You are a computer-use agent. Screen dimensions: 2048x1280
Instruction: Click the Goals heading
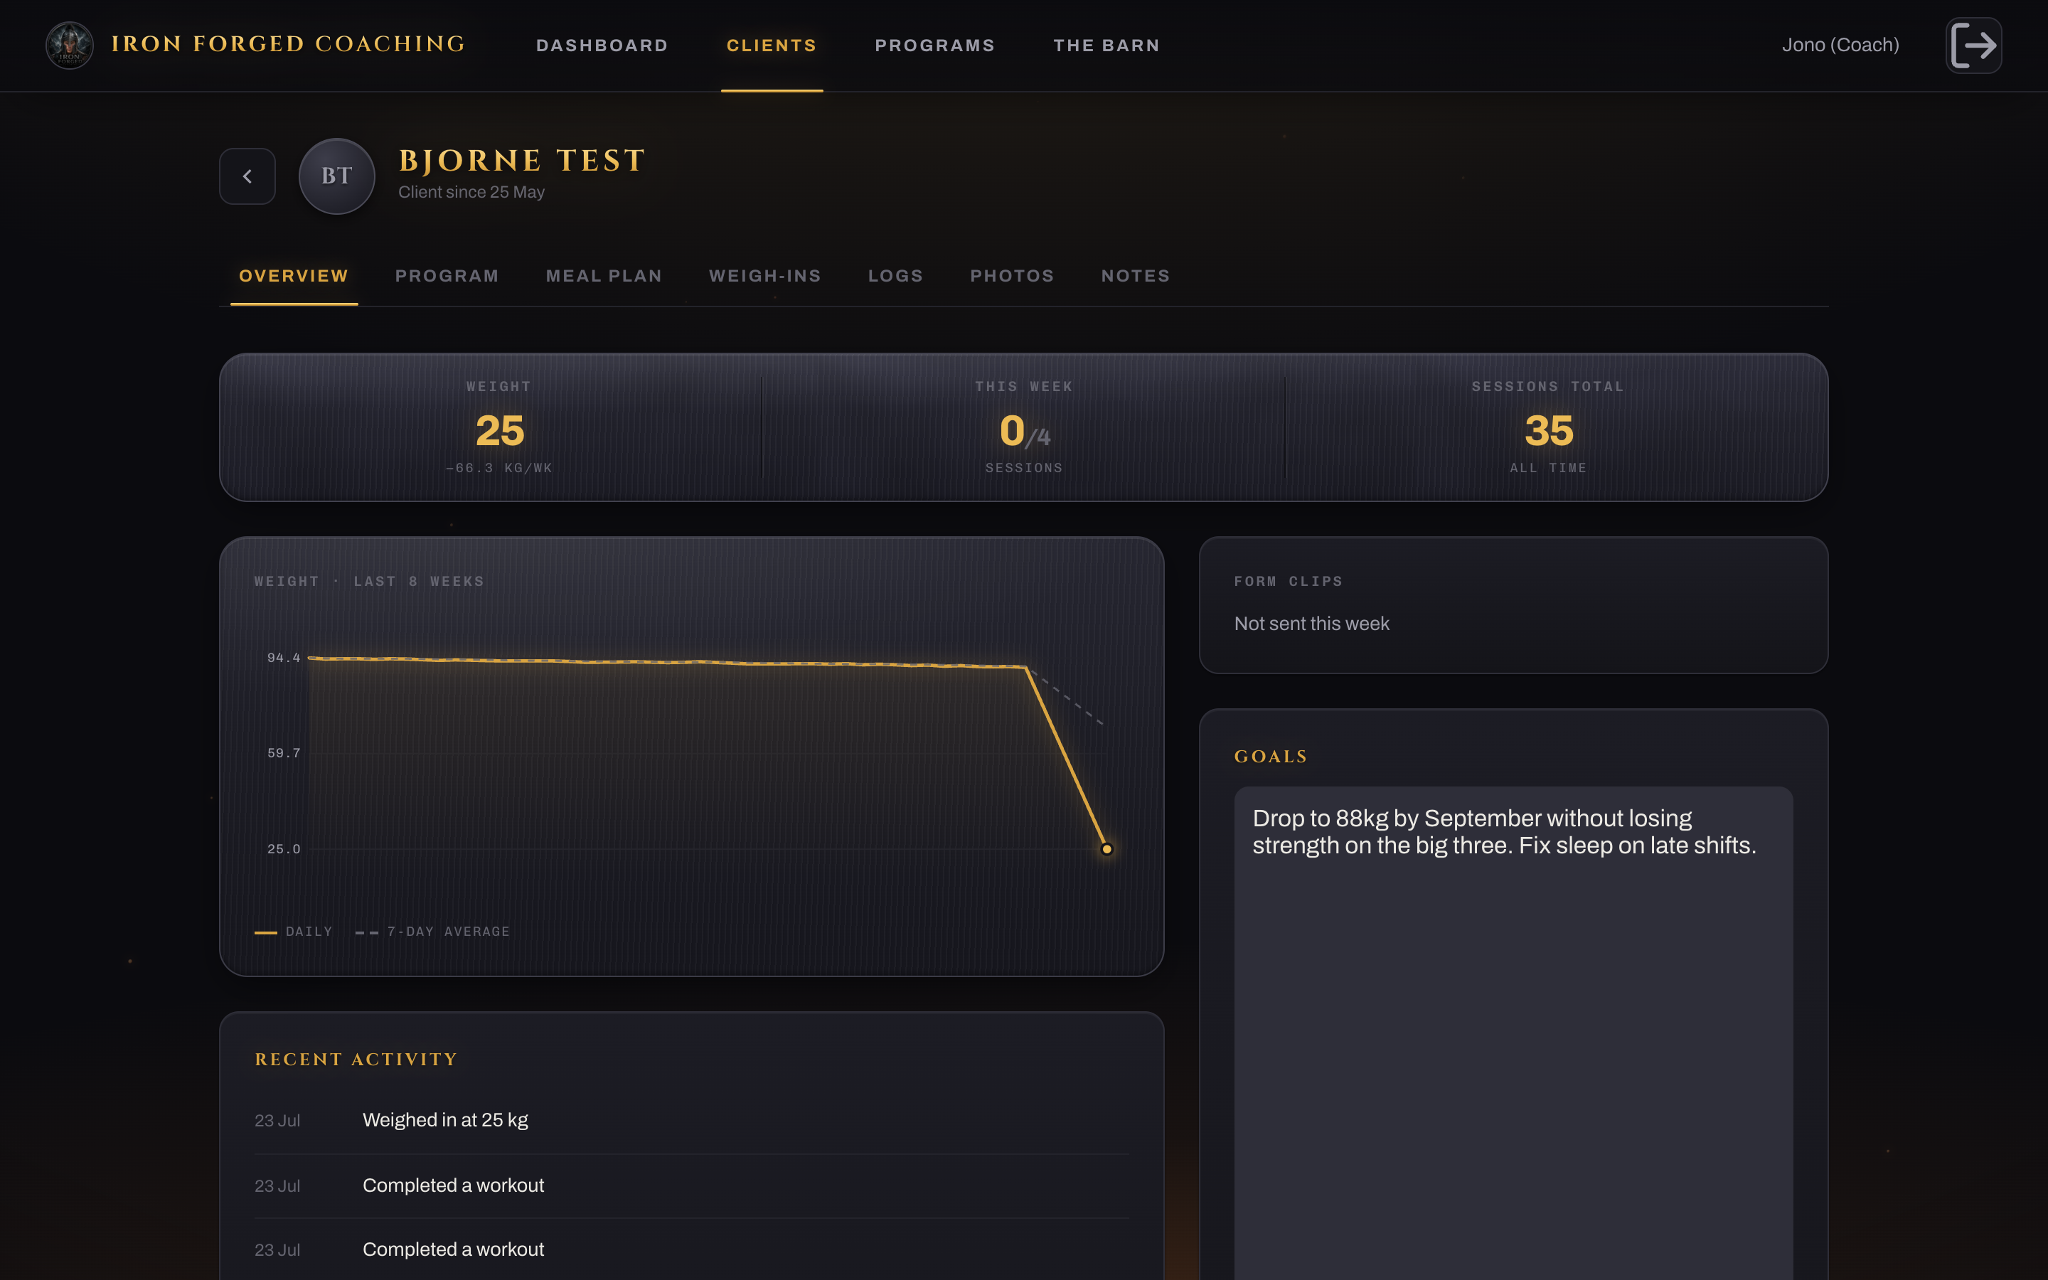coord(1271,757)
